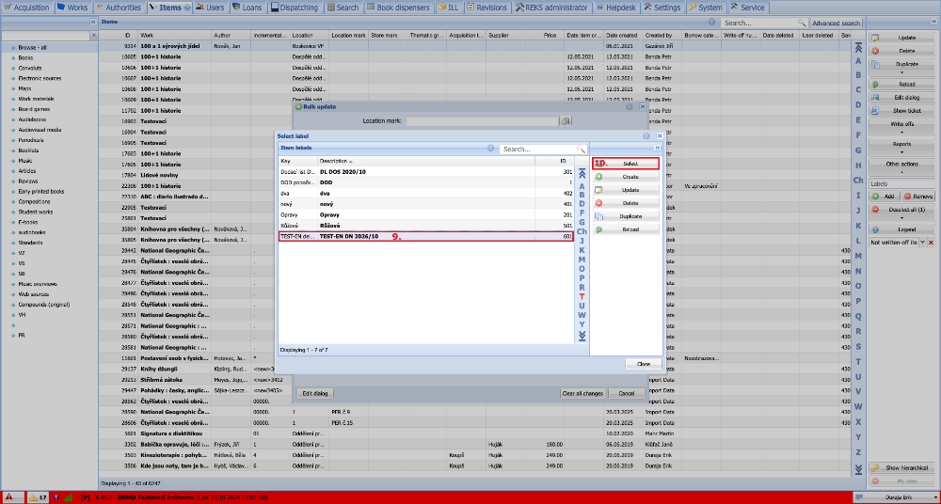The height and width of the screenshot is (504, 941).
Task: Collapse the Select label side panel with double-arrow
Action: click(657, 148)
